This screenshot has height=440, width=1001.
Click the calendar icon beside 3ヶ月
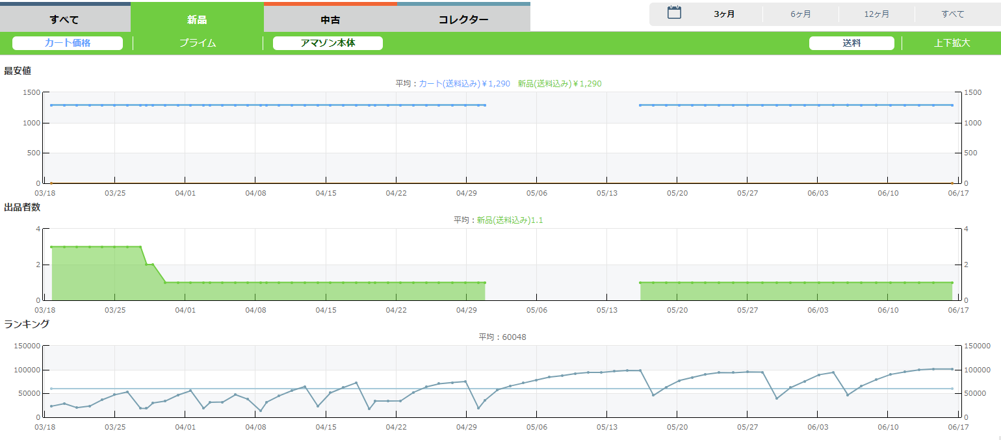point(674,13)
